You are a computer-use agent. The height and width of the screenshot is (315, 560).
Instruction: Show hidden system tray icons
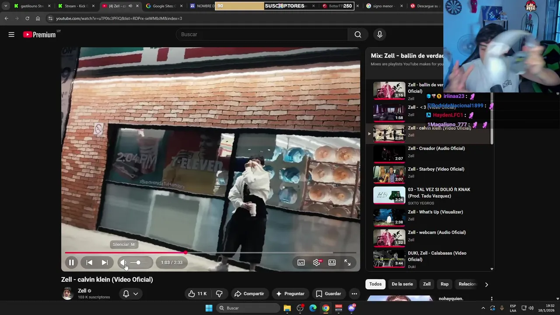[x=483, y=308]
